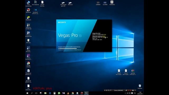Open the taskbar clock and date

click(140, 93)
